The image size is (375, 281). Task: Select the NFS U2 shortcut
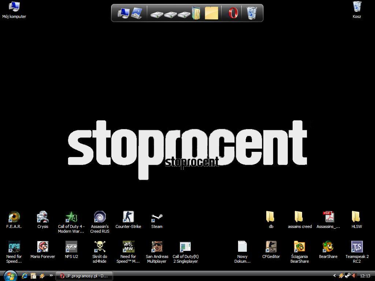click(x=71, y=250)
